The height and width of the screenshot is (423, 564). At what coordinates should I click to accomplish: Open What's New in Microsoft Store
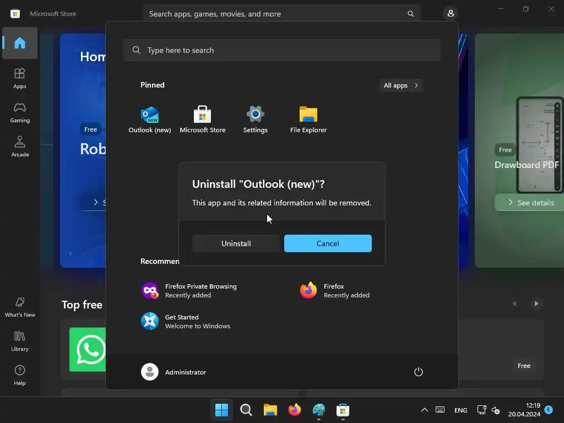point(20,307)
